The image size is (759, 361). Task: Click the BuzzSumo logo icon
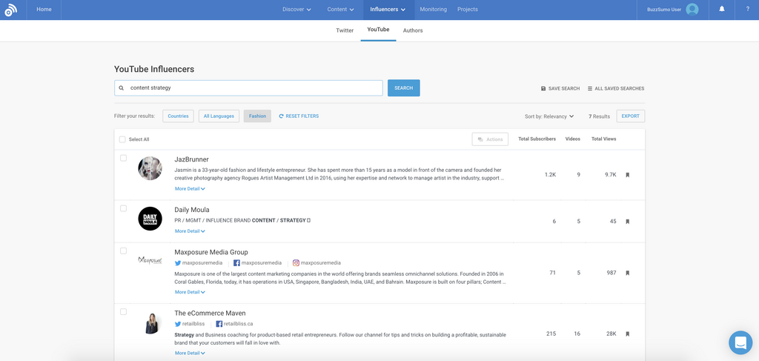click(x=10, y=10)
